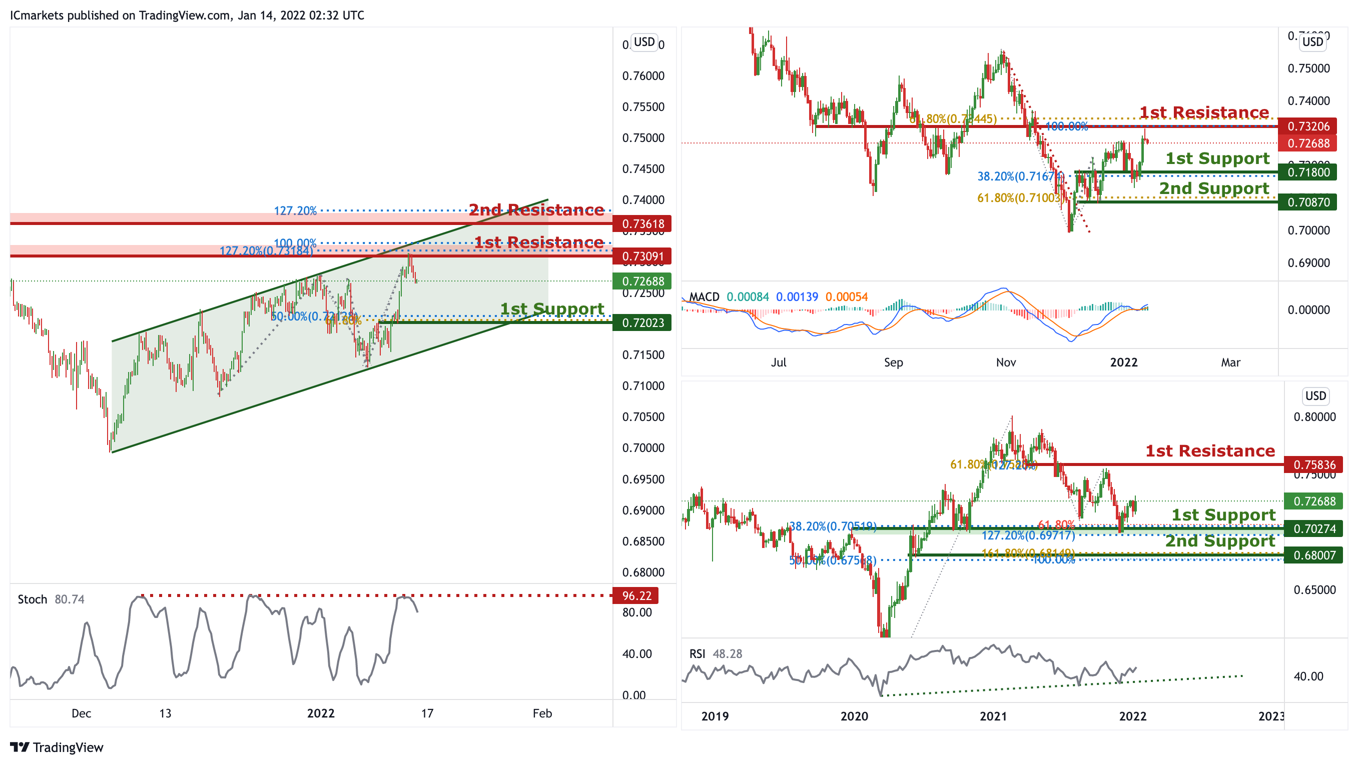Click the 0.73618 red price tag
1358x765 pixels.
point(642,224)
